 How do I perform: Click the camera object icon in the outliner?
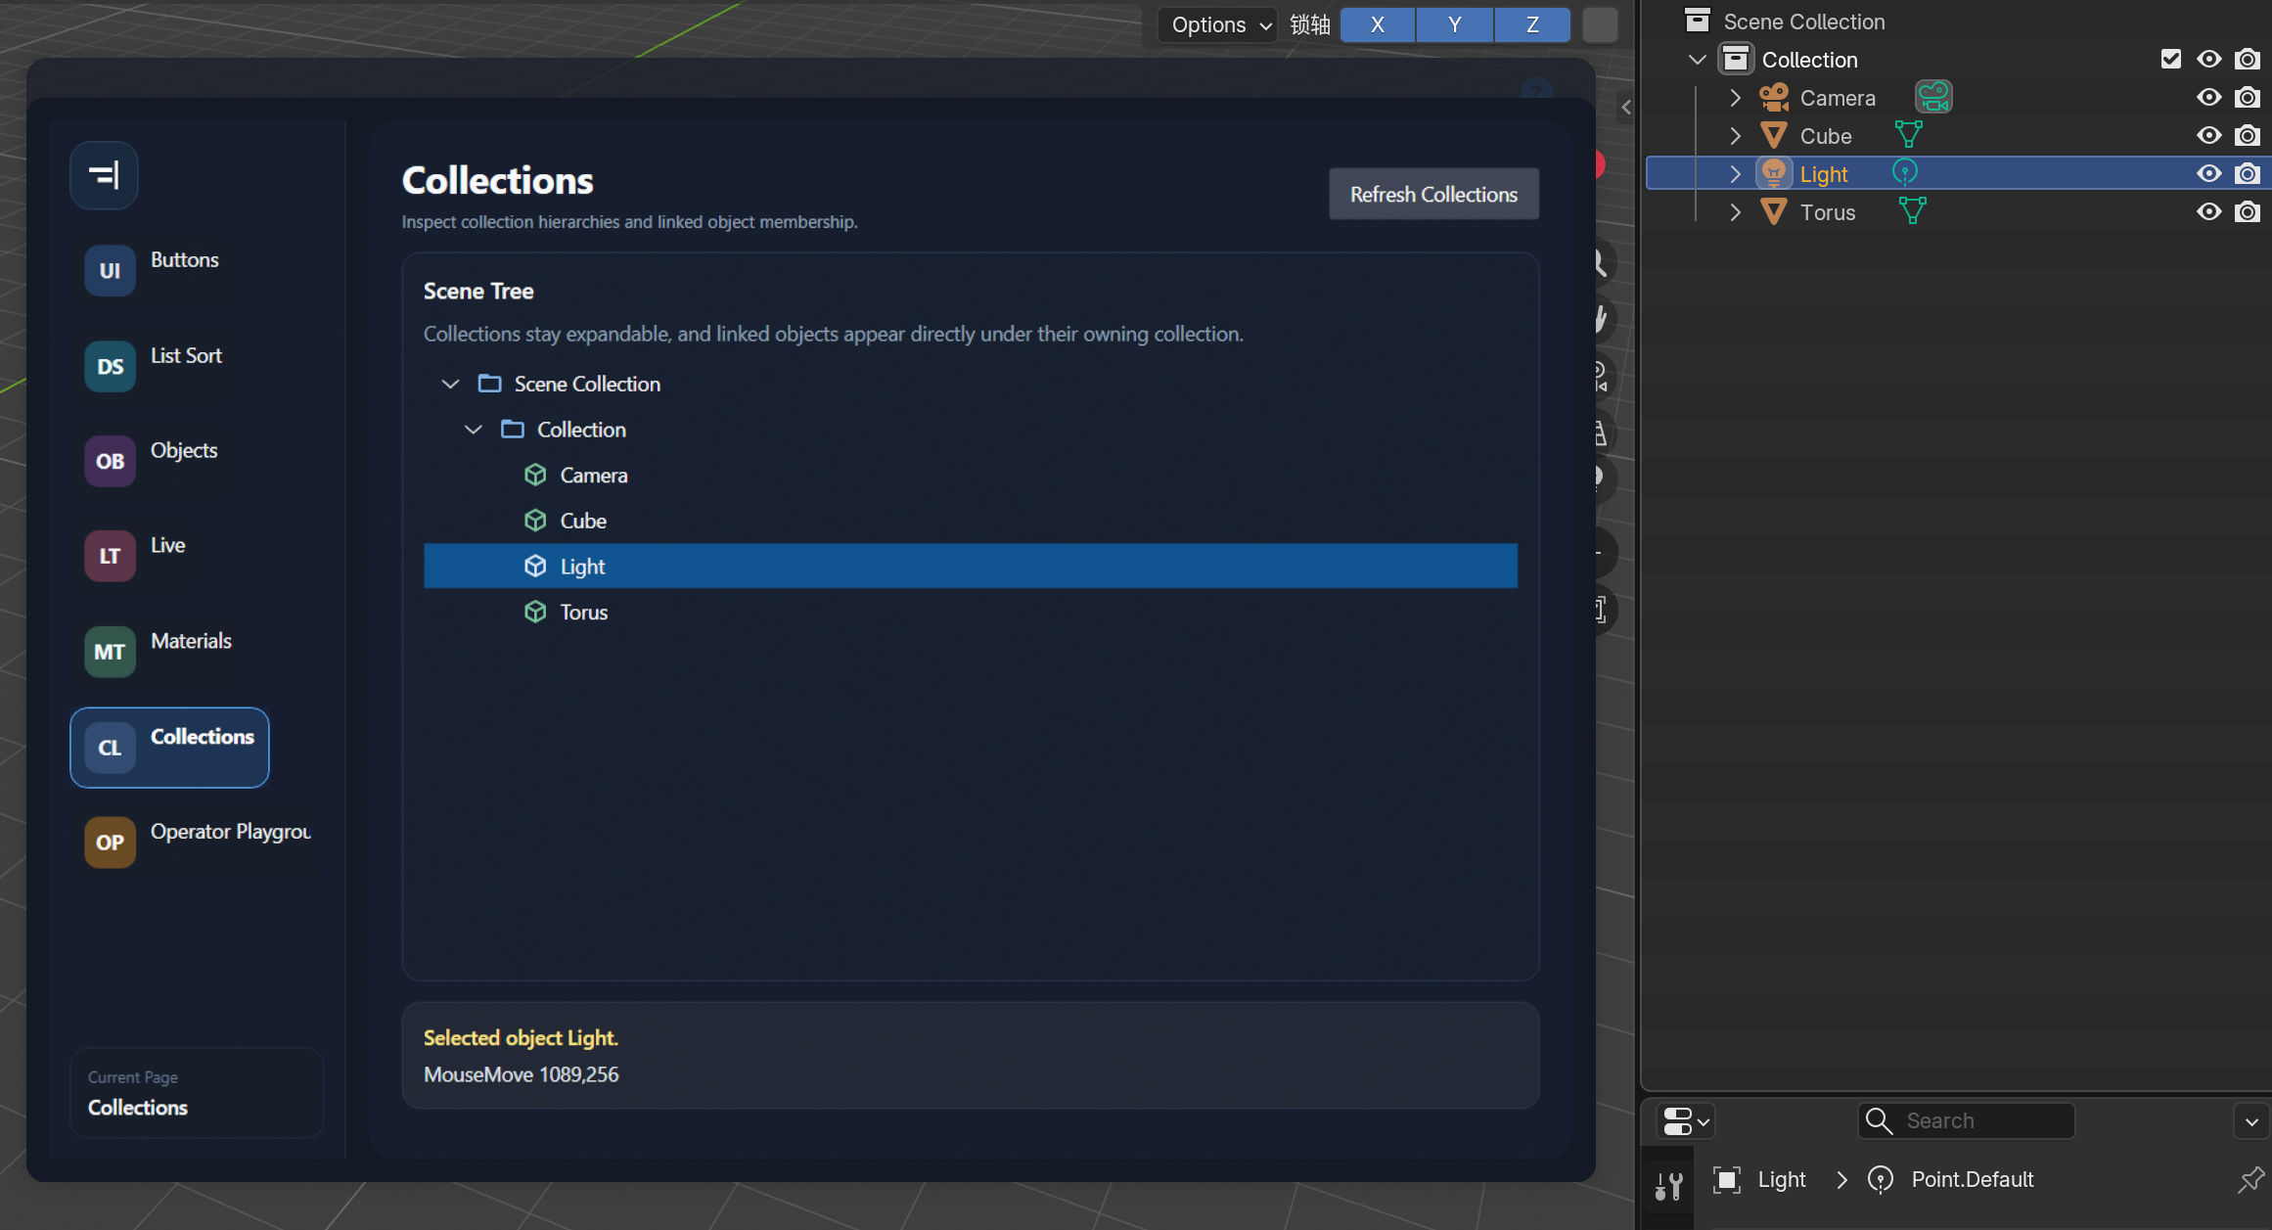[x=1774, y=97]
